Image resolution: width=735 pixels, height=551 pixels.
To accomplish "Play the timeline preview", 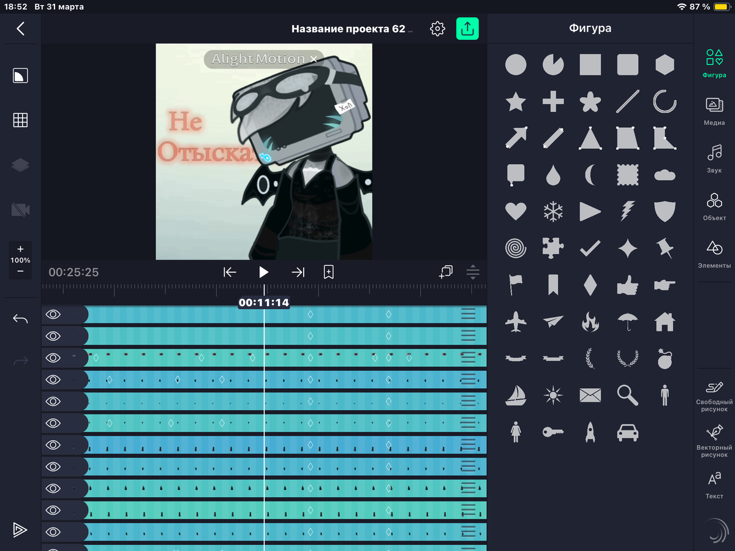I will tap(264, 272).
